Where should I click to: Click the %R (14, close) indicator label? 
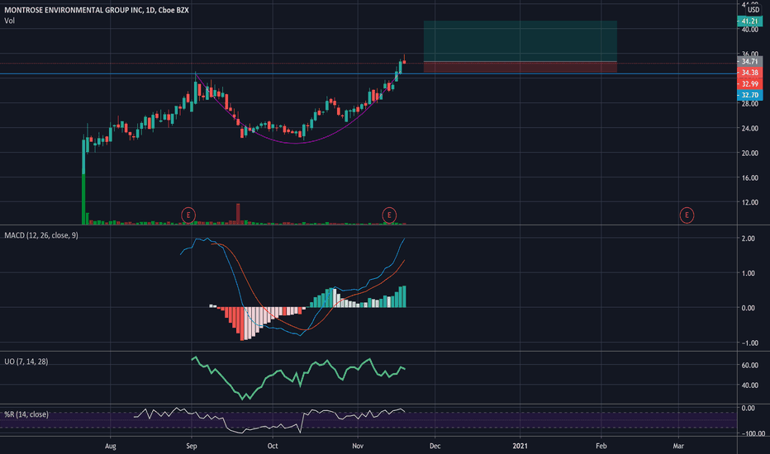26,414
